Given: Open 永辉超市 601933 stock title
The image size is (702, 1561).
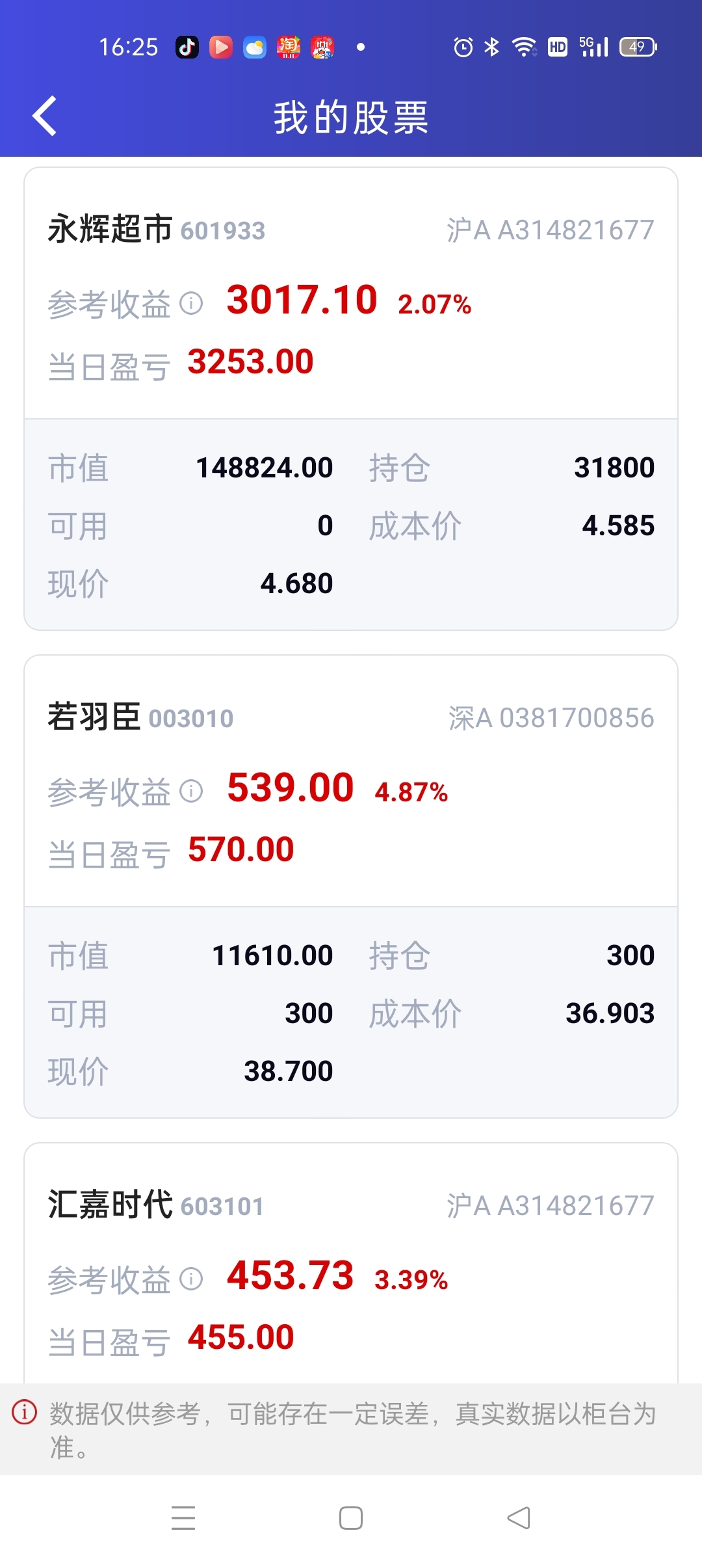Looking at the screenshot, I should coord(156,230).
